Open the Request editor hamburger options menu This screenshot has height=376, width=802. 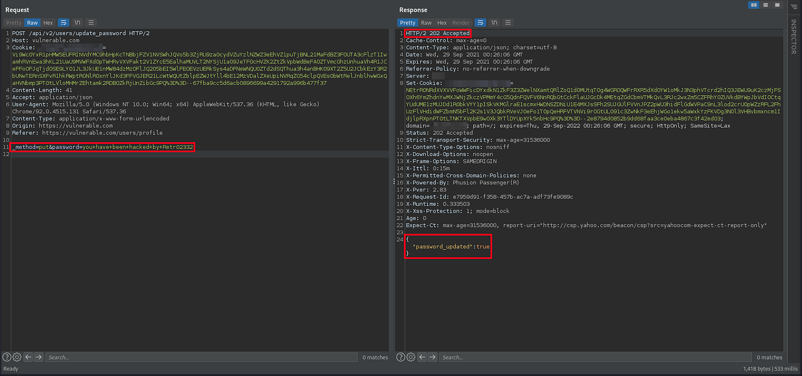pos(91,23)
